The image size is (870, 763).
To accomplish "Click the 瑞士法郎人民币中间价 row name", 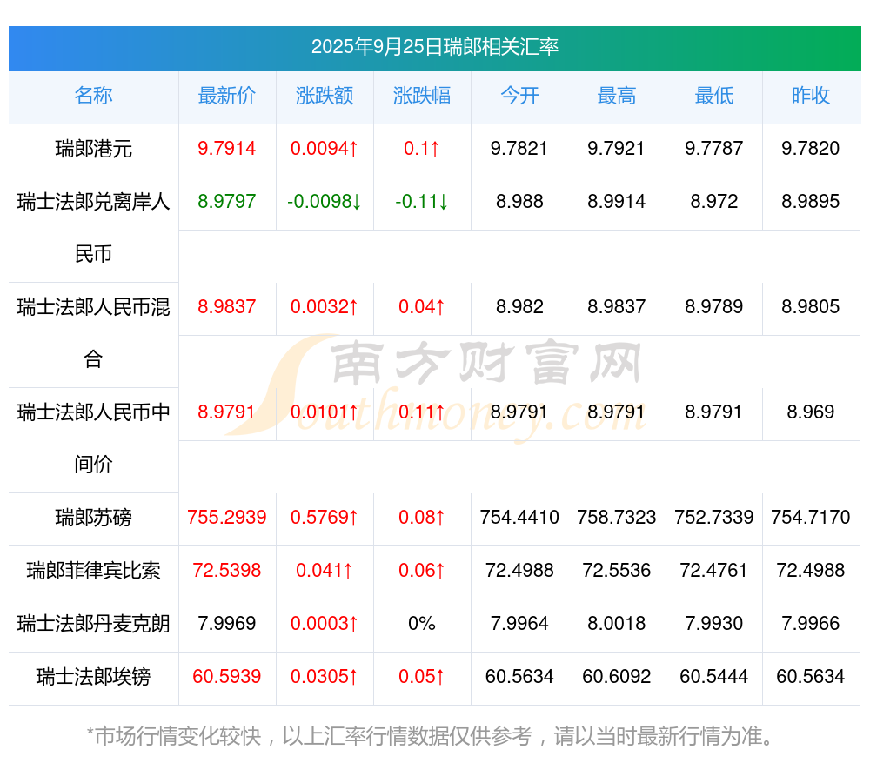I will click(x=93, y=438).
